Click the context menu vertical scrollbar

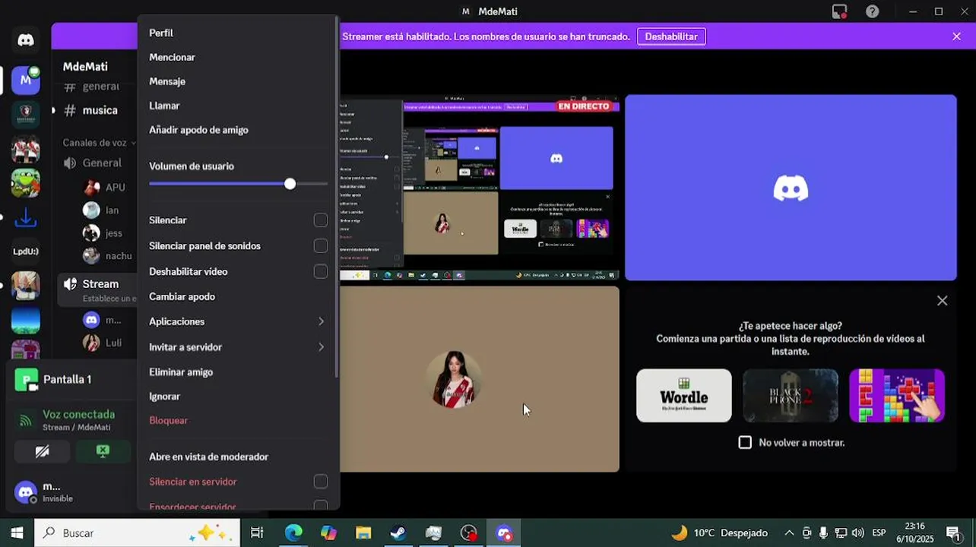tap(336, 198)
